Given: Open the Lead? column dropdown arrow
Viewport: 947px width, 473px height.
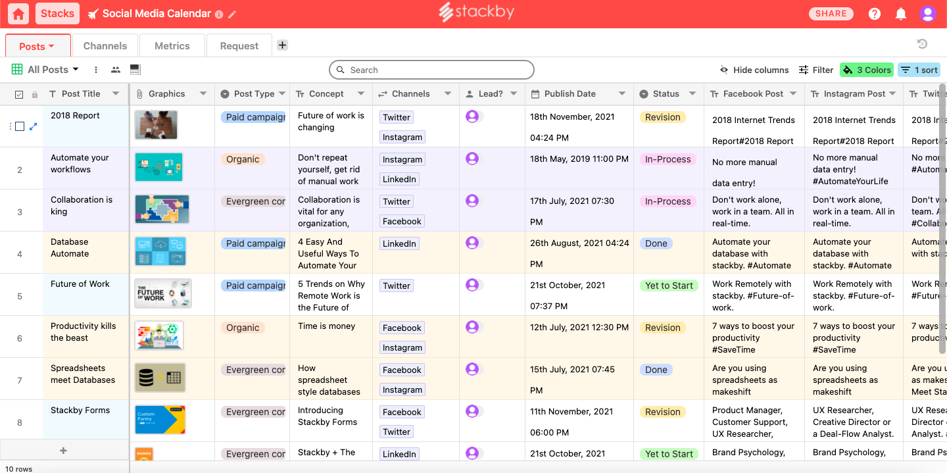Looking at the screenshot, I should point(514,94).
